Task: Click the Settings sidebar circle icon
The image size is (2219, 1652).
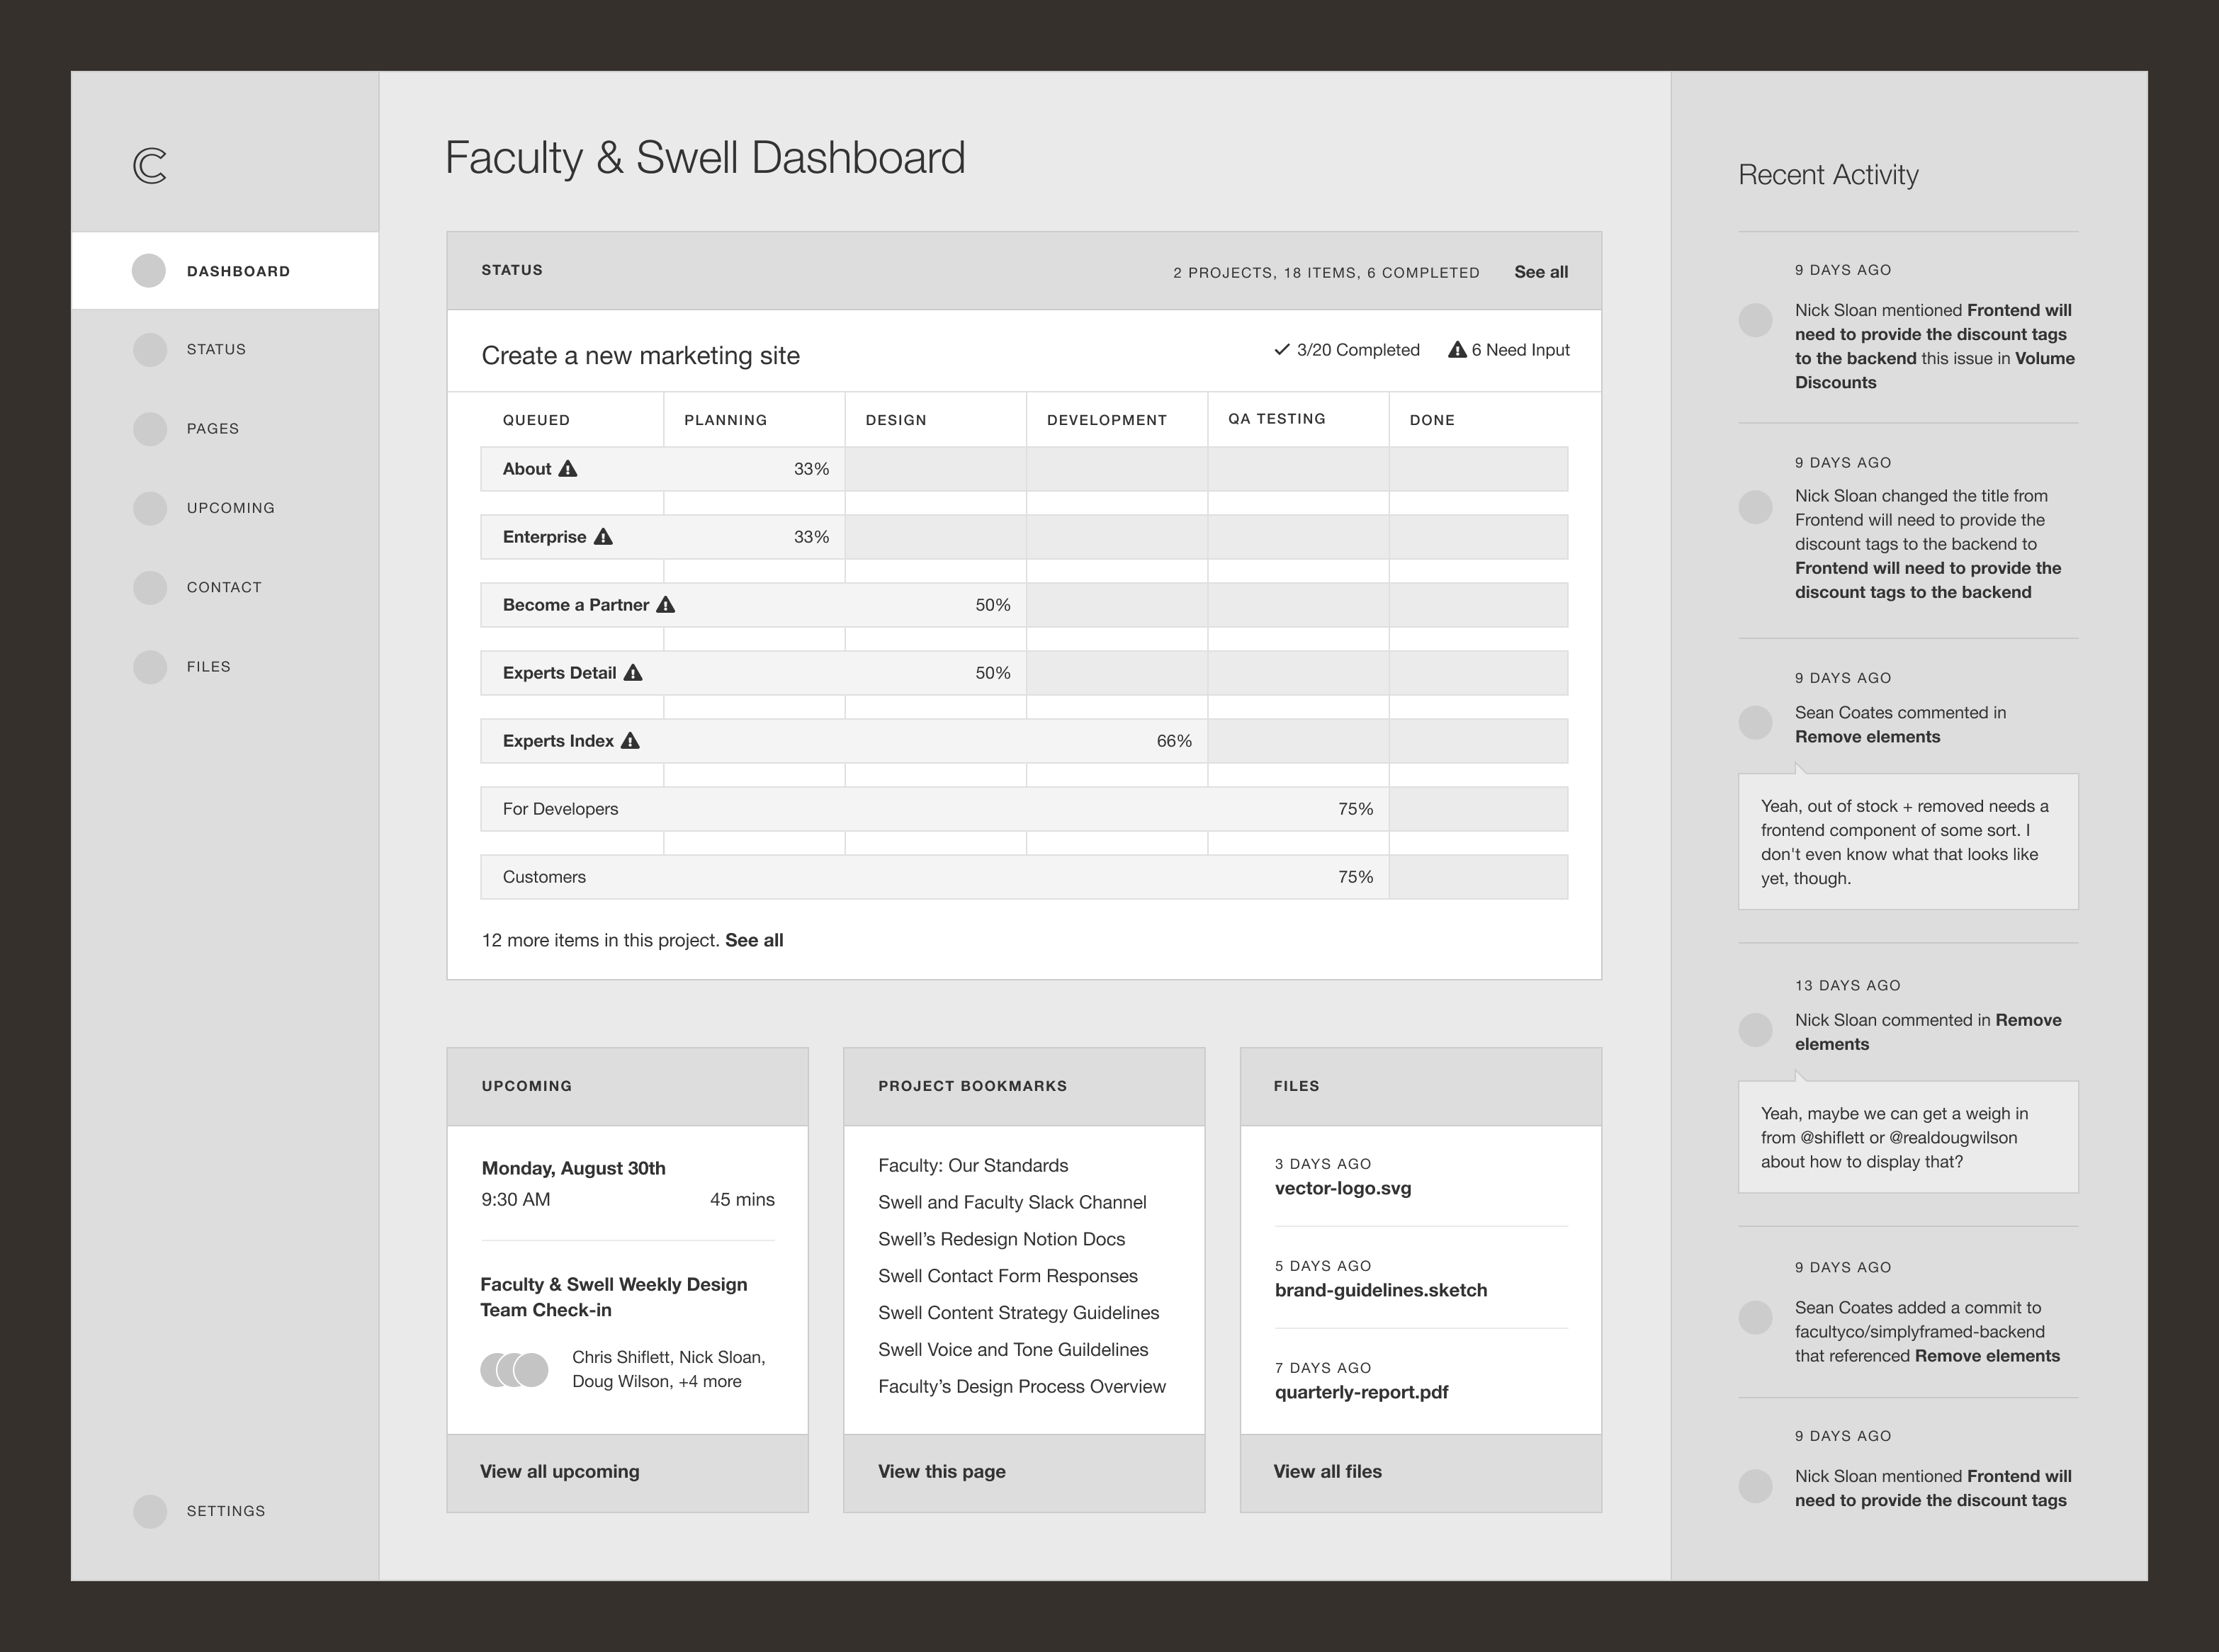Action: 149,1511
